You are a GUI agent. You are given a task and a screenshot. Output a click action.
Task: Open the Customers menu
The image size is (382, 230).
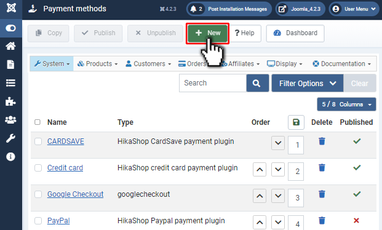click(x=148, y=64)
